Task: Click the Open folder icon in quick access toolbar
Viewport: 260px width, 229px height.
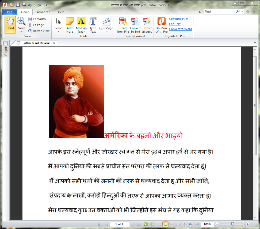Action: click(12, 5)
